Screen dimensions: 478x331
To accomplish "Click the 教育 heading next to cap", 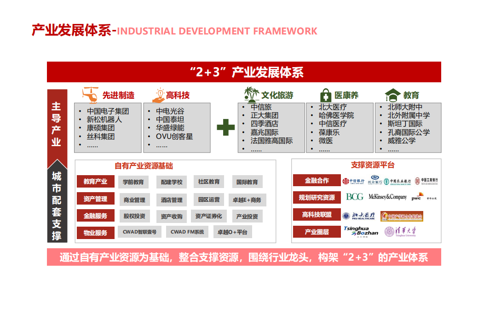I will click(411, 95).
